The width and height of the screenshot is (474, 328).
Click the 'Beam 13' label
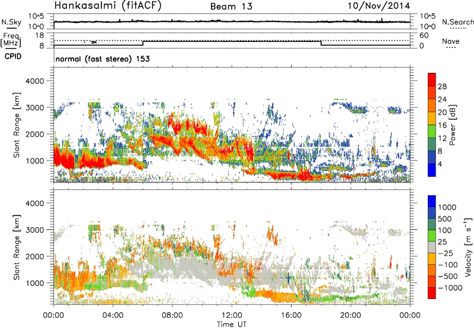pyautogui.click(x=231, y=7)
